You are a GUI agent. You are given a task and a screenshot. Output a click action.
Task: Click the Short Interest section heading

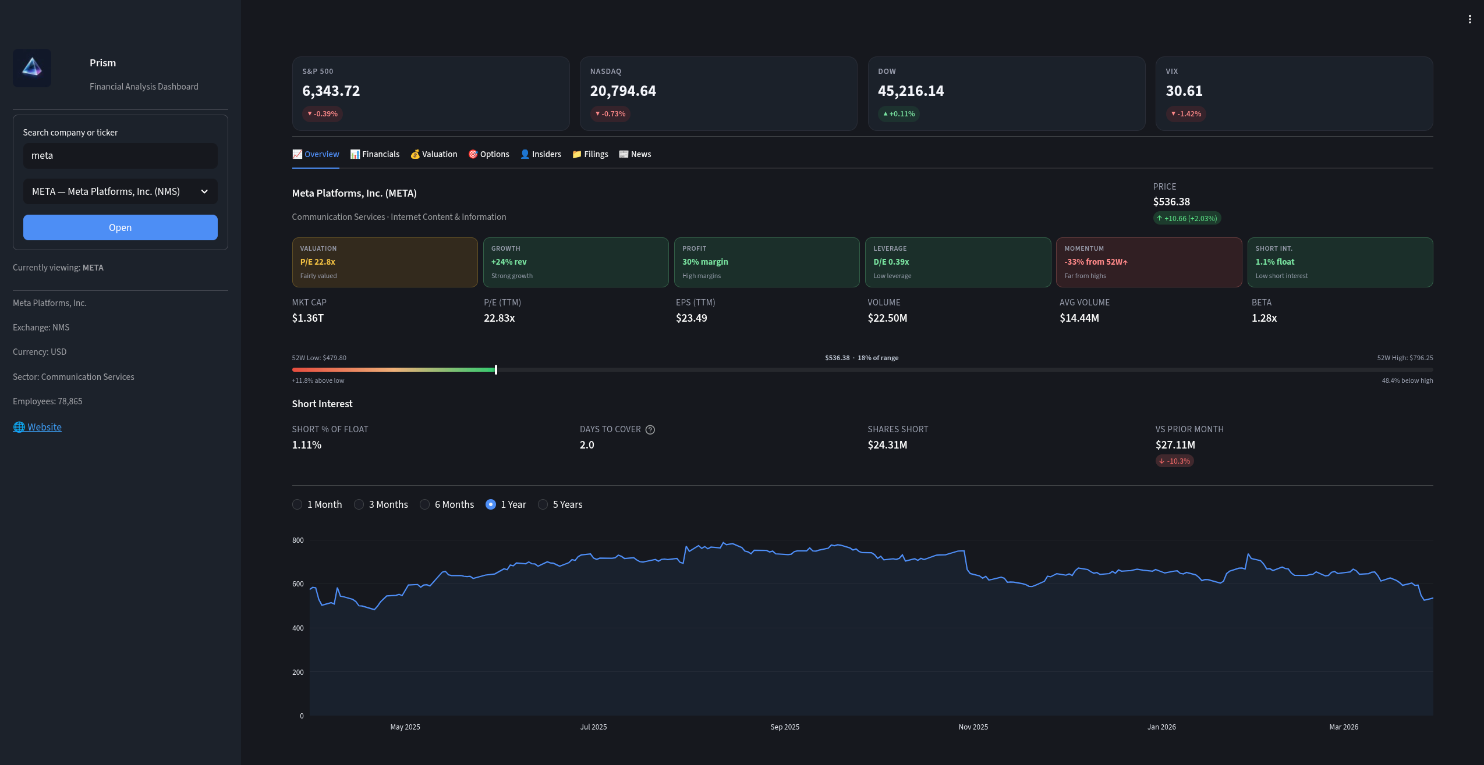[x=323, y=404]
